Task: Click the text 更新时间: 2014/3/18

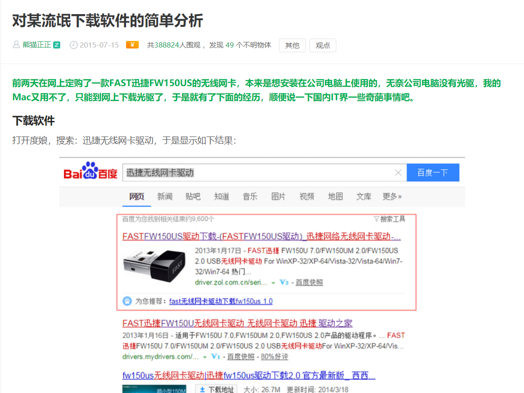Action: 318,389
